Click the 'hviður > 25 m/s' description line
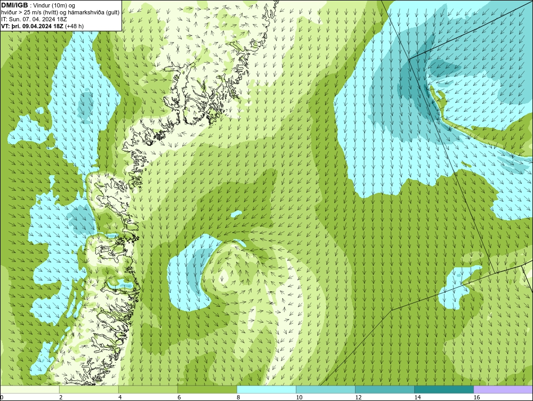The height and width of the screenshot is (401, 533). tap(60, 13)
